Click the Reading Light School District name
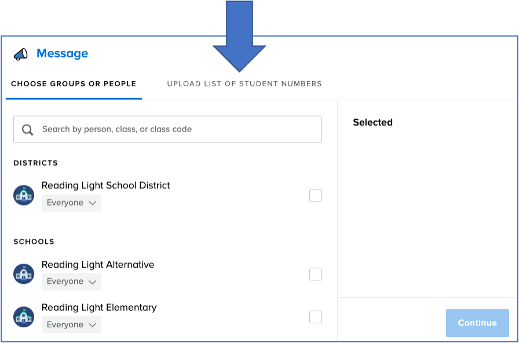519x343 pixels. click(105, 185)
